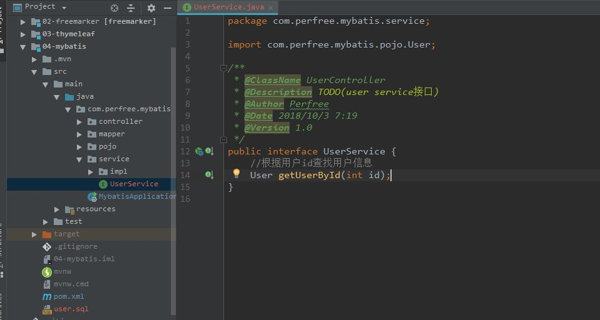Expand the resources folder
This screenshot has height=320, width=600.
(x=57, y=209)
